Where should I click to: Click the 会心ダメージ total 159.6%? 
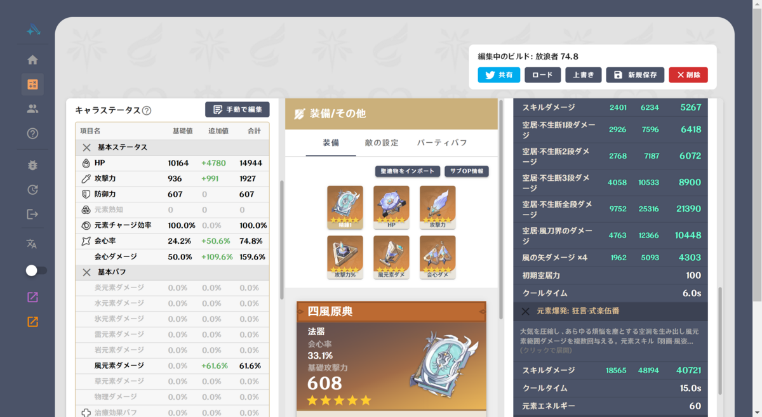(x=252, y=257)
